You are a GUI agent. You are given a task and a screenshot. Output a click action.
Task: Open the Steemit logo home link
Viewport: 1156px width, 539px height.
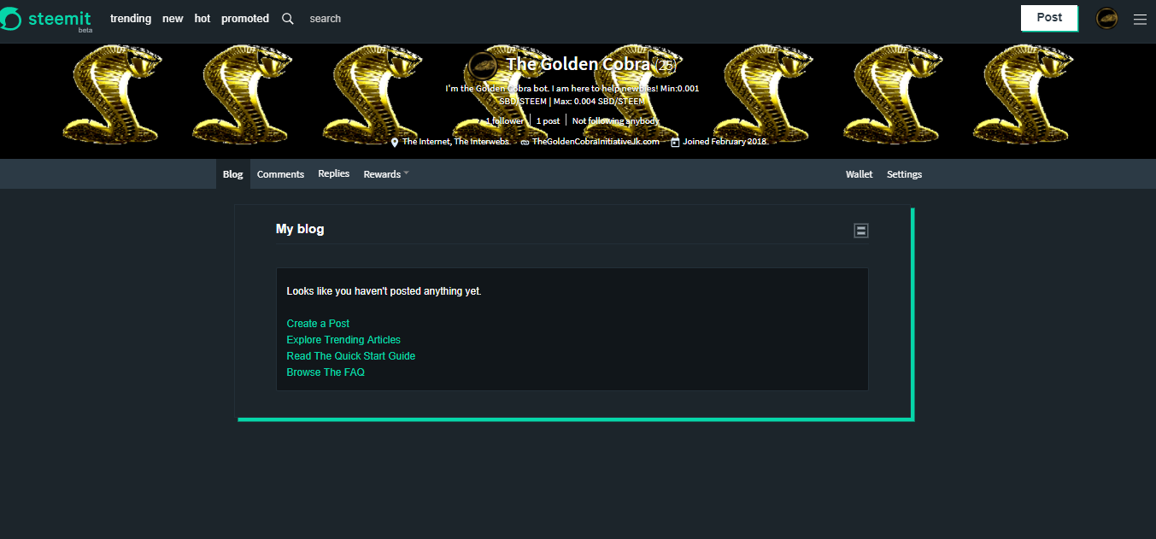(x=47, y=19)
